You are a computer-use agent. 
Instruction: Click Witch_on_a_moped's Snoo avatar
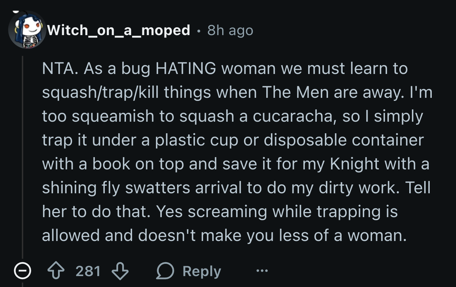pyautogui.click(x=27, y=30)
